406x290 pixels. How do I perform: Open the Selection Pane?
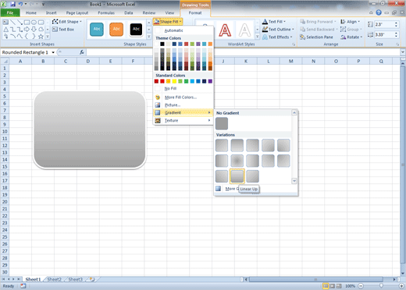(x=316, y=37)
